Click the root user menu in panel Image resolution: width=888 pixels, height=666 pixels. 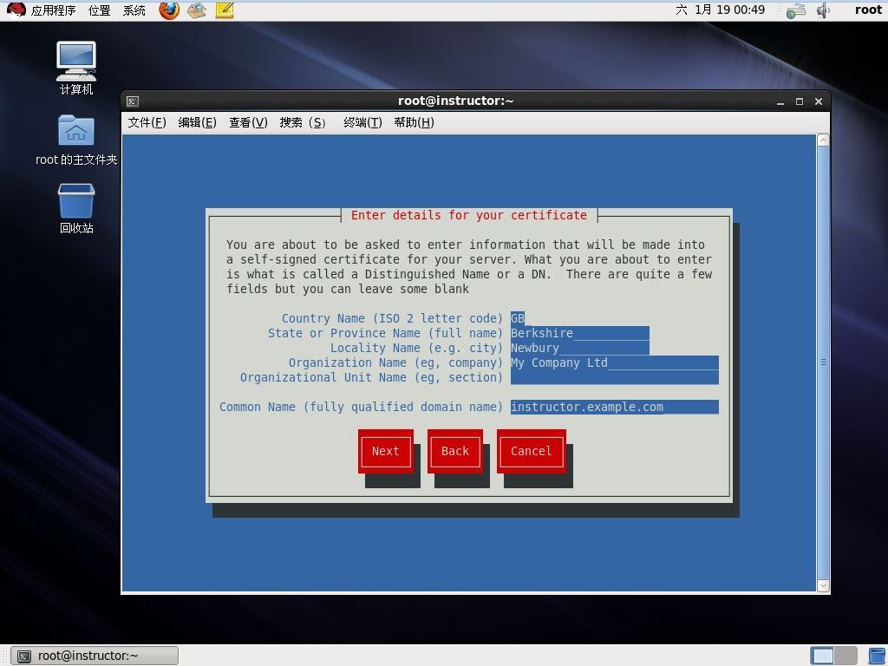point(868,10)
